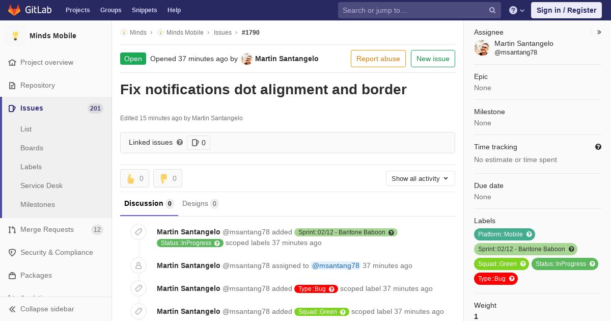This screenshot has width=611, height=321.
Task: Click the thumbs up reaction
Action: tap(134, 178)
